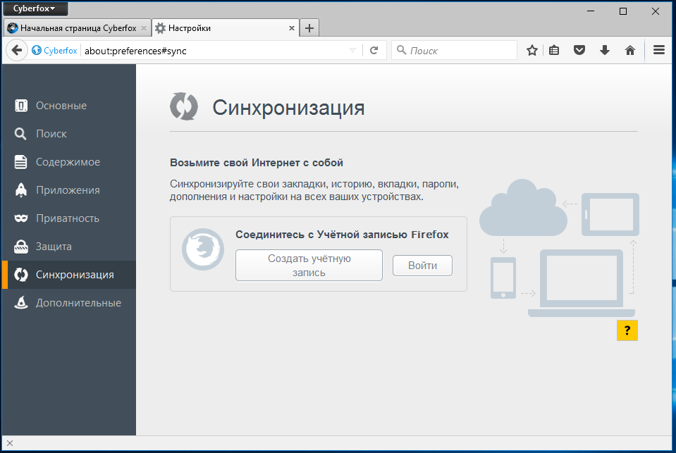Open Основные settings category

tap(69, 106)
